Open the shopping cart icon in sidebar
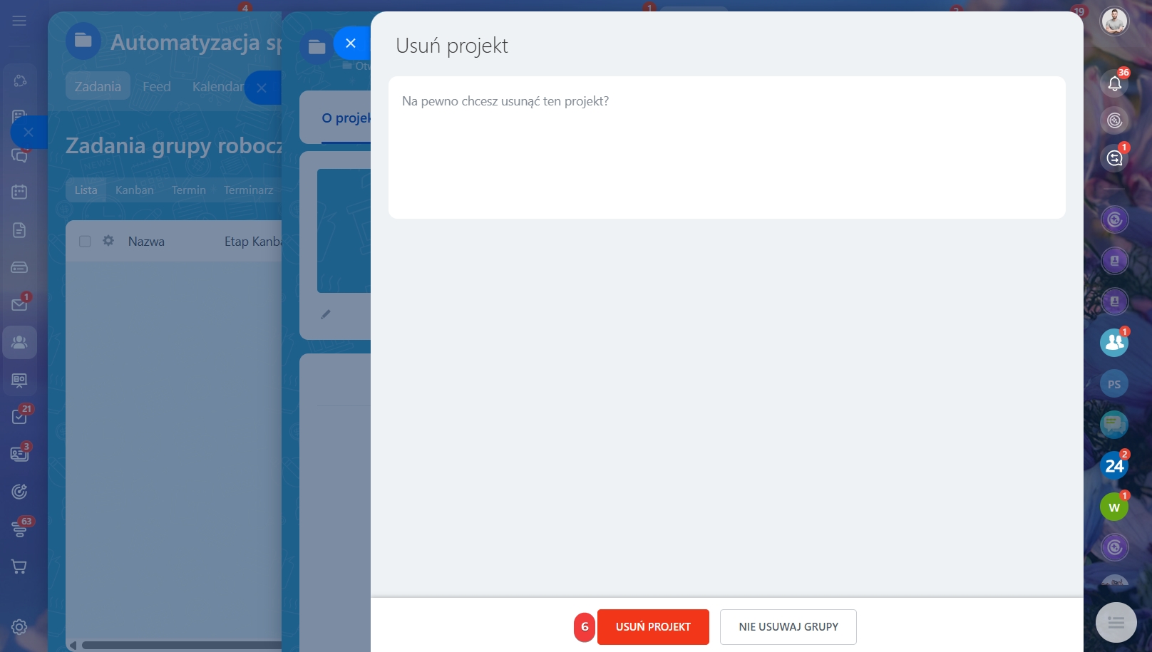Viewport: 1152px width, 652px height. pos(19,567)
